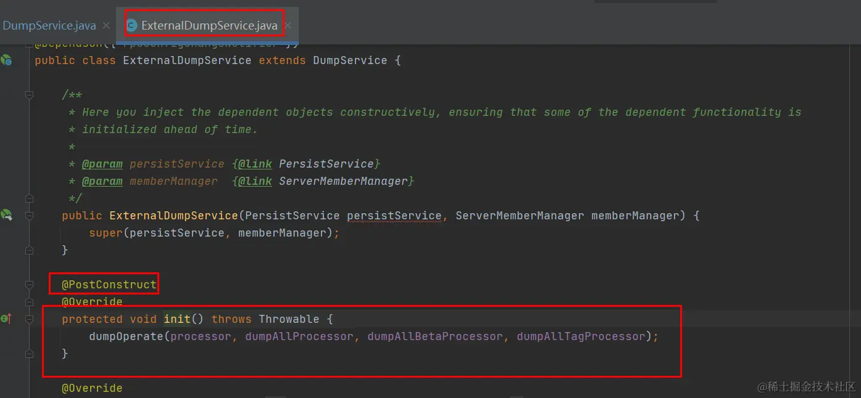Screen dimensions: 861x398
Task: Click the init method name
Action: click(x=177, y=319)
